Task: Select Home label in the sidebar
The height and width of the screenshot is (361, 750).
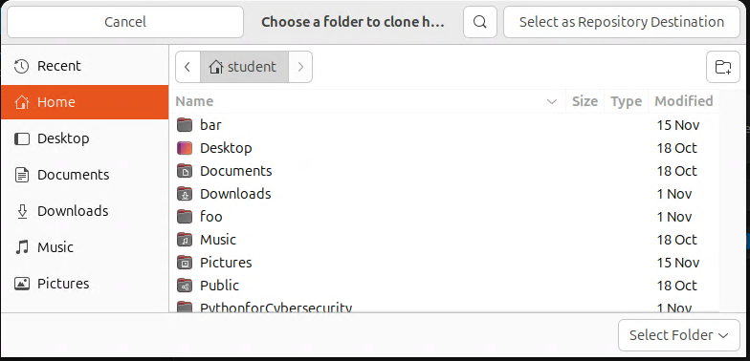Action: tap(55, 102)
